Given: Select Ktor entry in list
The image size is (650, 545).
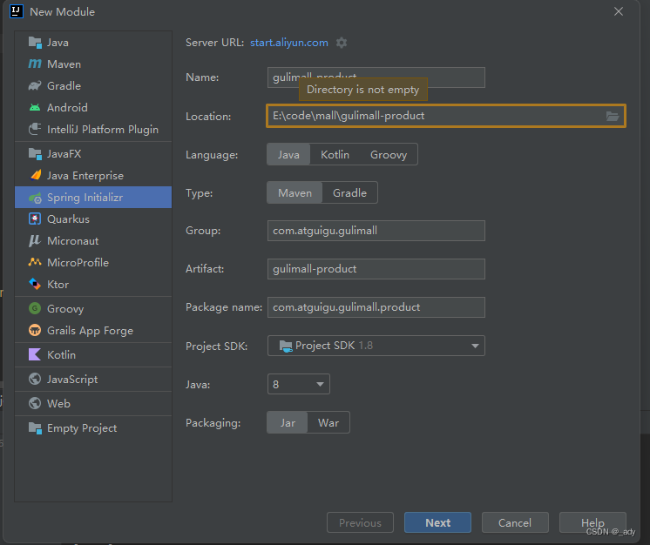Looking at the screenshot, I should 93,285.
